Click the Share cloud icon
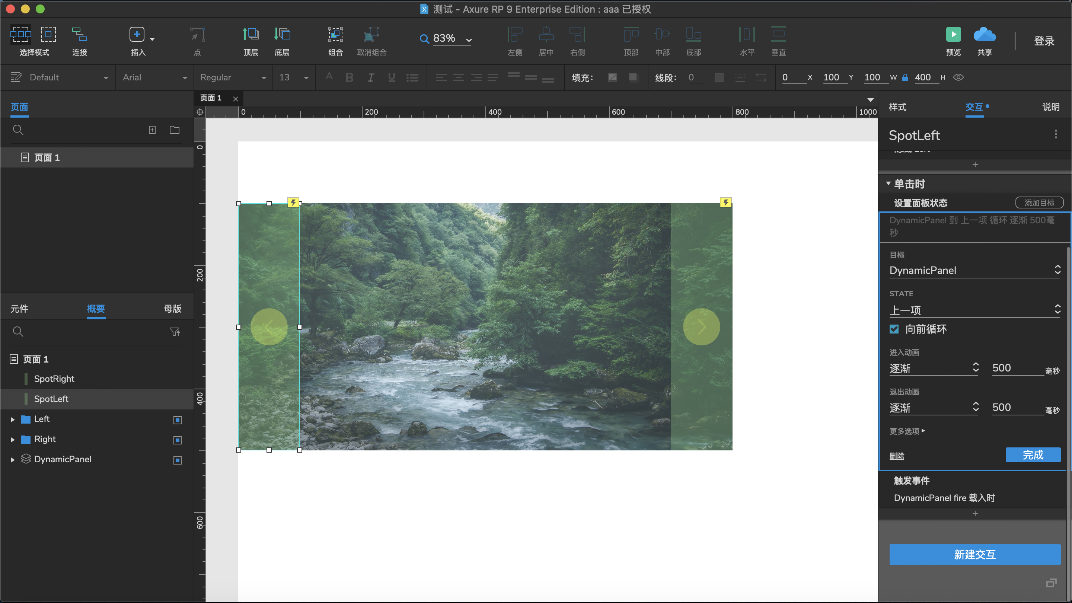Viewport: 1072px width, 603px height. point(984,35)
